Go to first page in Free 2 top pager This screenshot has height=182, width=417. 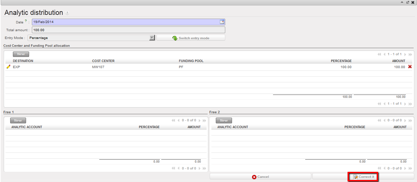click(x=379, y=120)
